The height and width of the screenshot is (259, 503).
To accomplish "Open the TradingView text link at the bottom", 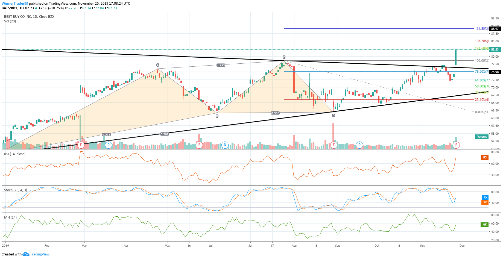I will click(40, 254).
